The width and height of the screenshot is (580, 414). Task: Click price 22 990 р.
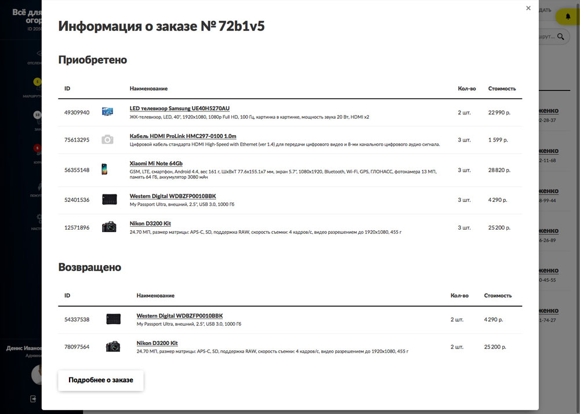(x=499, y=112)
